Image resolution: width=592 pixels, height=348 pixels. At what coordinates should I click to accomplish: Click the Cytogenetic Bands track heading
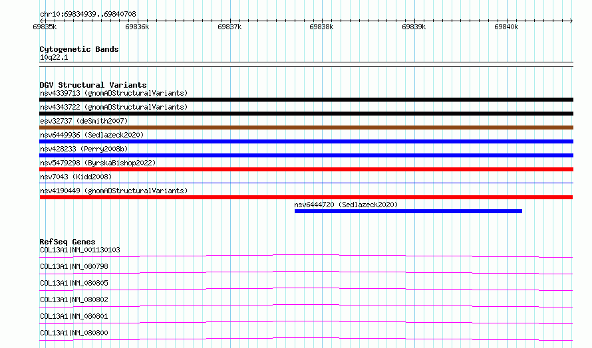pyautogui.click(x=79, y=49)
